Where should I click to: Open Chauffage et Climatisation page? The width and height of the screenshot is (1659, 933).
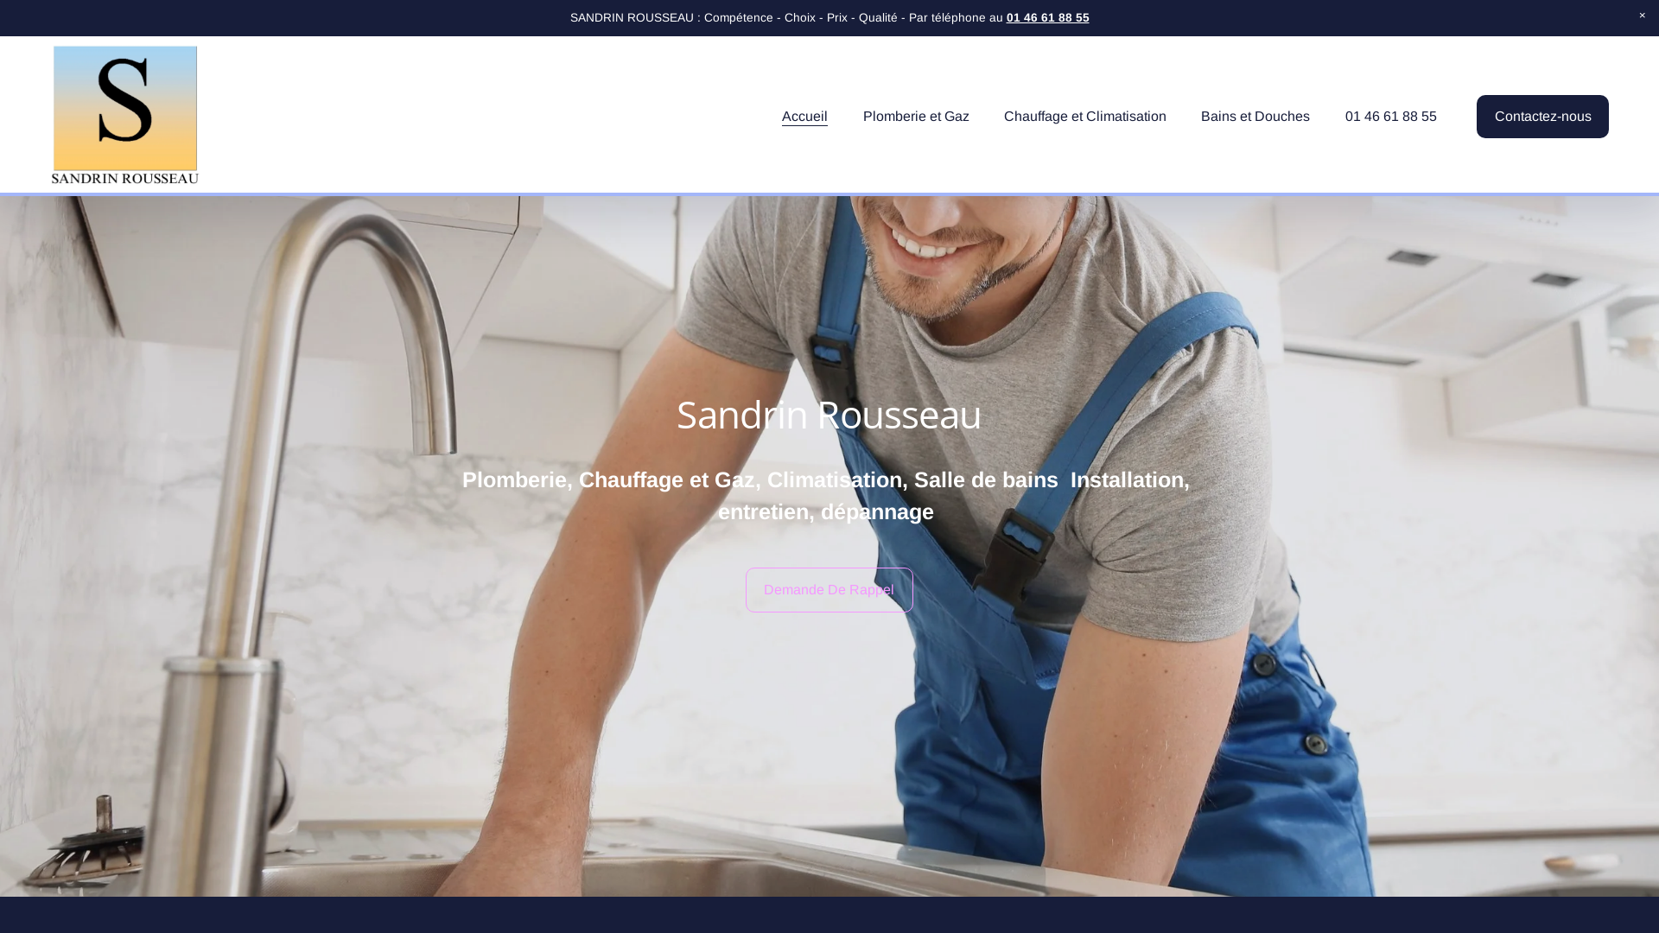[x=1084, y=117]
